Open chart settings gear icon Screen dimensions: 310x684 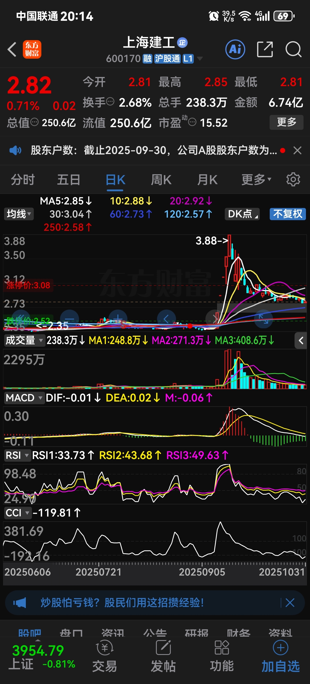pos(293,180)
